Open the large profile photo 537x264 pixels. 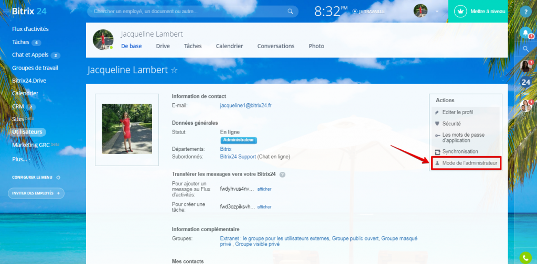(x=127, y=129)
